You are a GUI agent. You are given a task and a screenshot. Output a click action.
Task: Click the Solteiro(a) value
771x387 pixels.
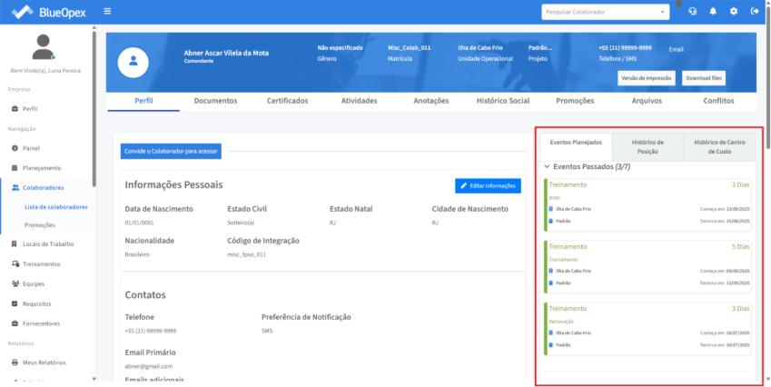(241, 223)
